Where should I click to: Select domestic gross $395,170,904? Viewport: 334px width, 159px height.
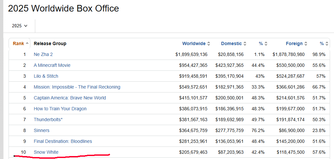point(229,76)
